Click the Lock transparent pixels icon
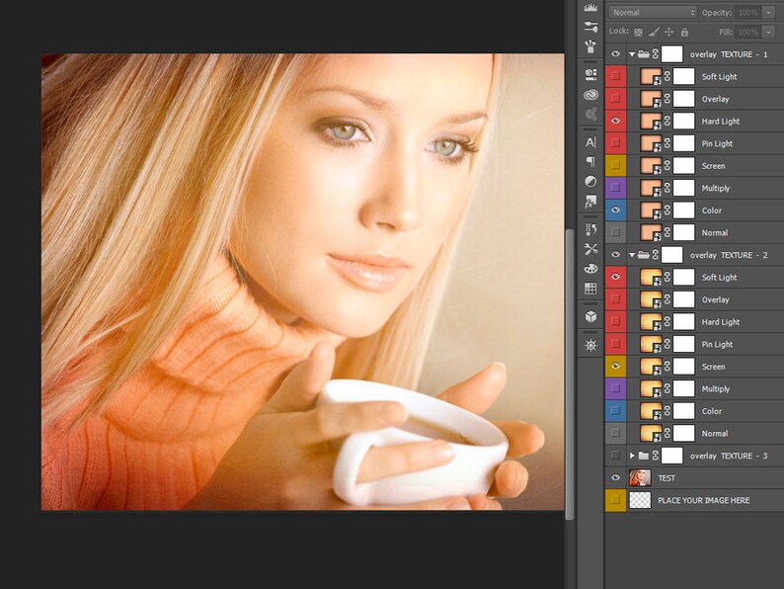 click(638, 32)
